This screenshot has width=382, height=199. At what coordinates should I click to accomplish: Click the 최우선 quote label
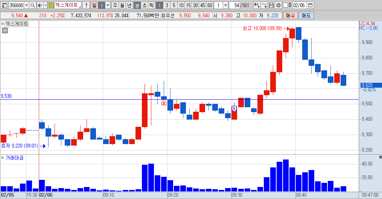tap(168, 15)
